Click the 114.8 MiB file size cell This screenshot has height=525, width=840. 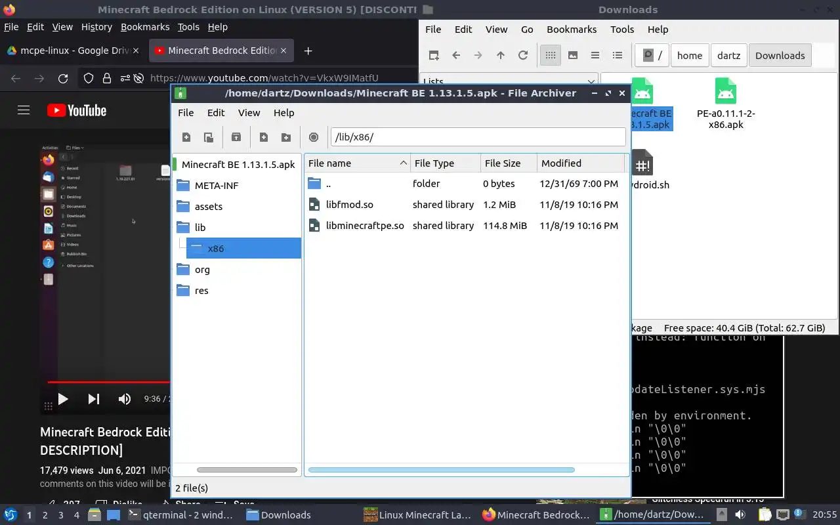tap(505, 226)
